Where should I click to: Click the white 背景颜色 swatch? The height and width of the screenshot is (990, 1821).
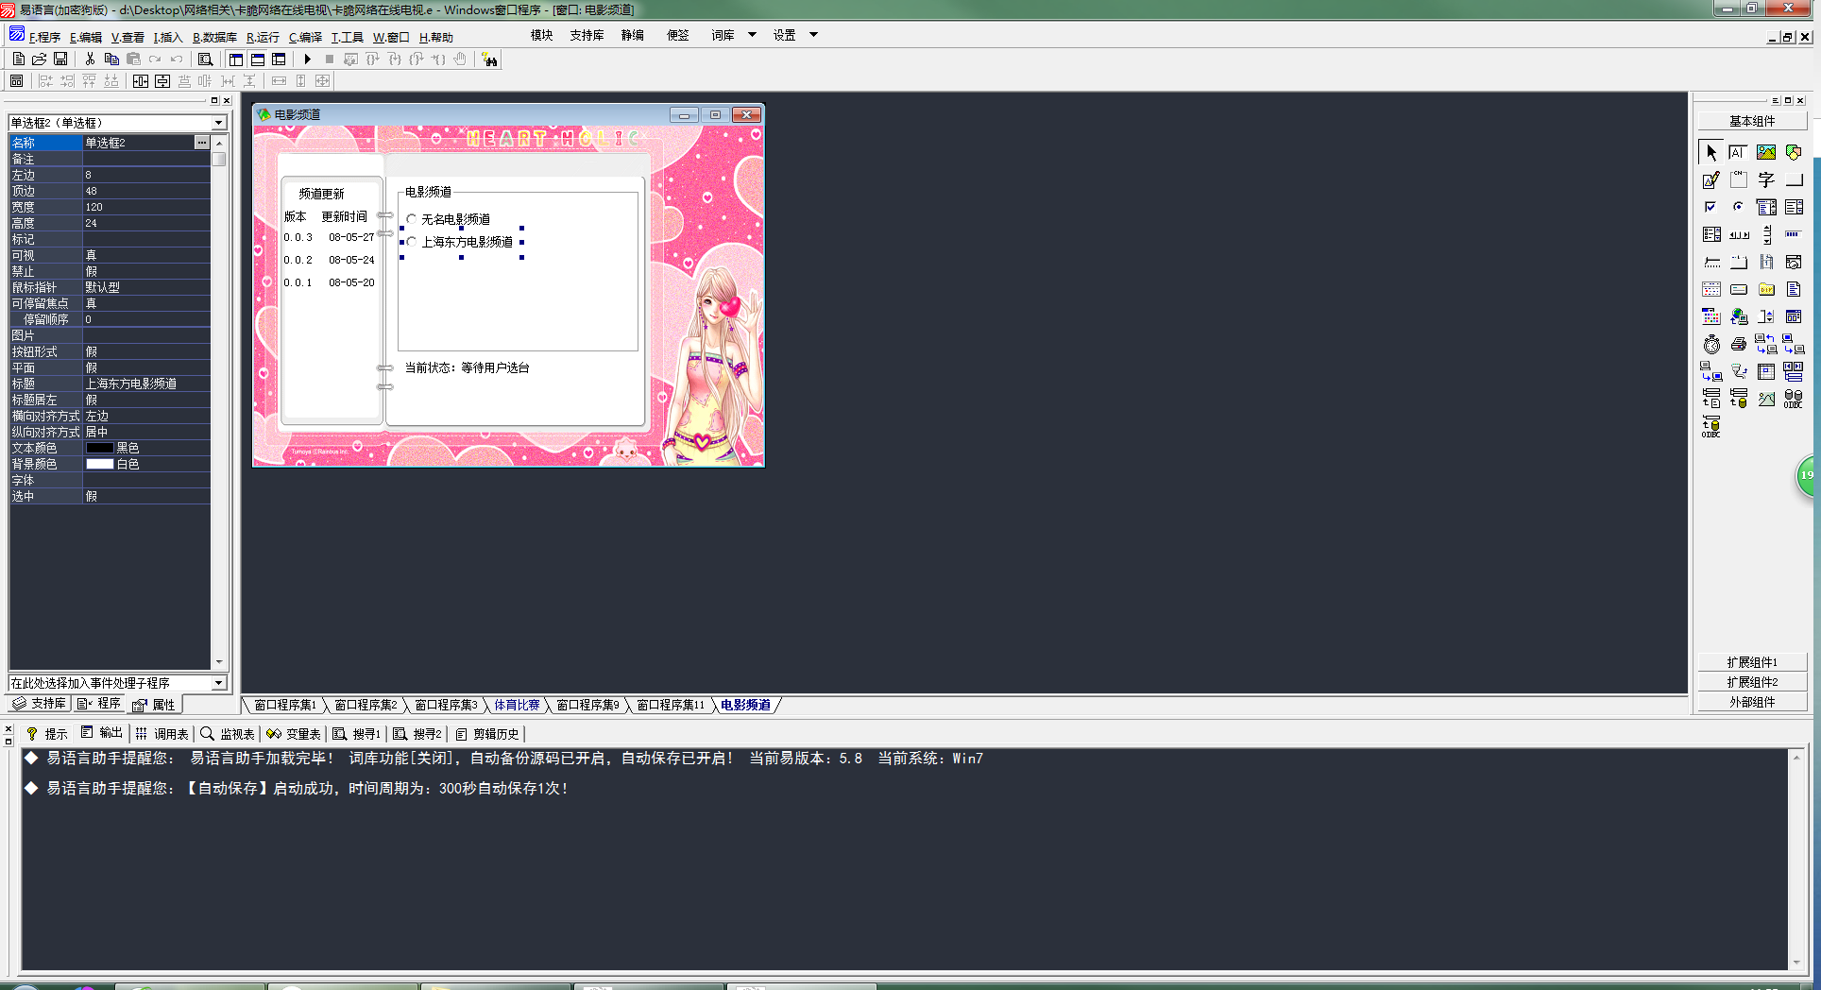click(x=99, y=464)
